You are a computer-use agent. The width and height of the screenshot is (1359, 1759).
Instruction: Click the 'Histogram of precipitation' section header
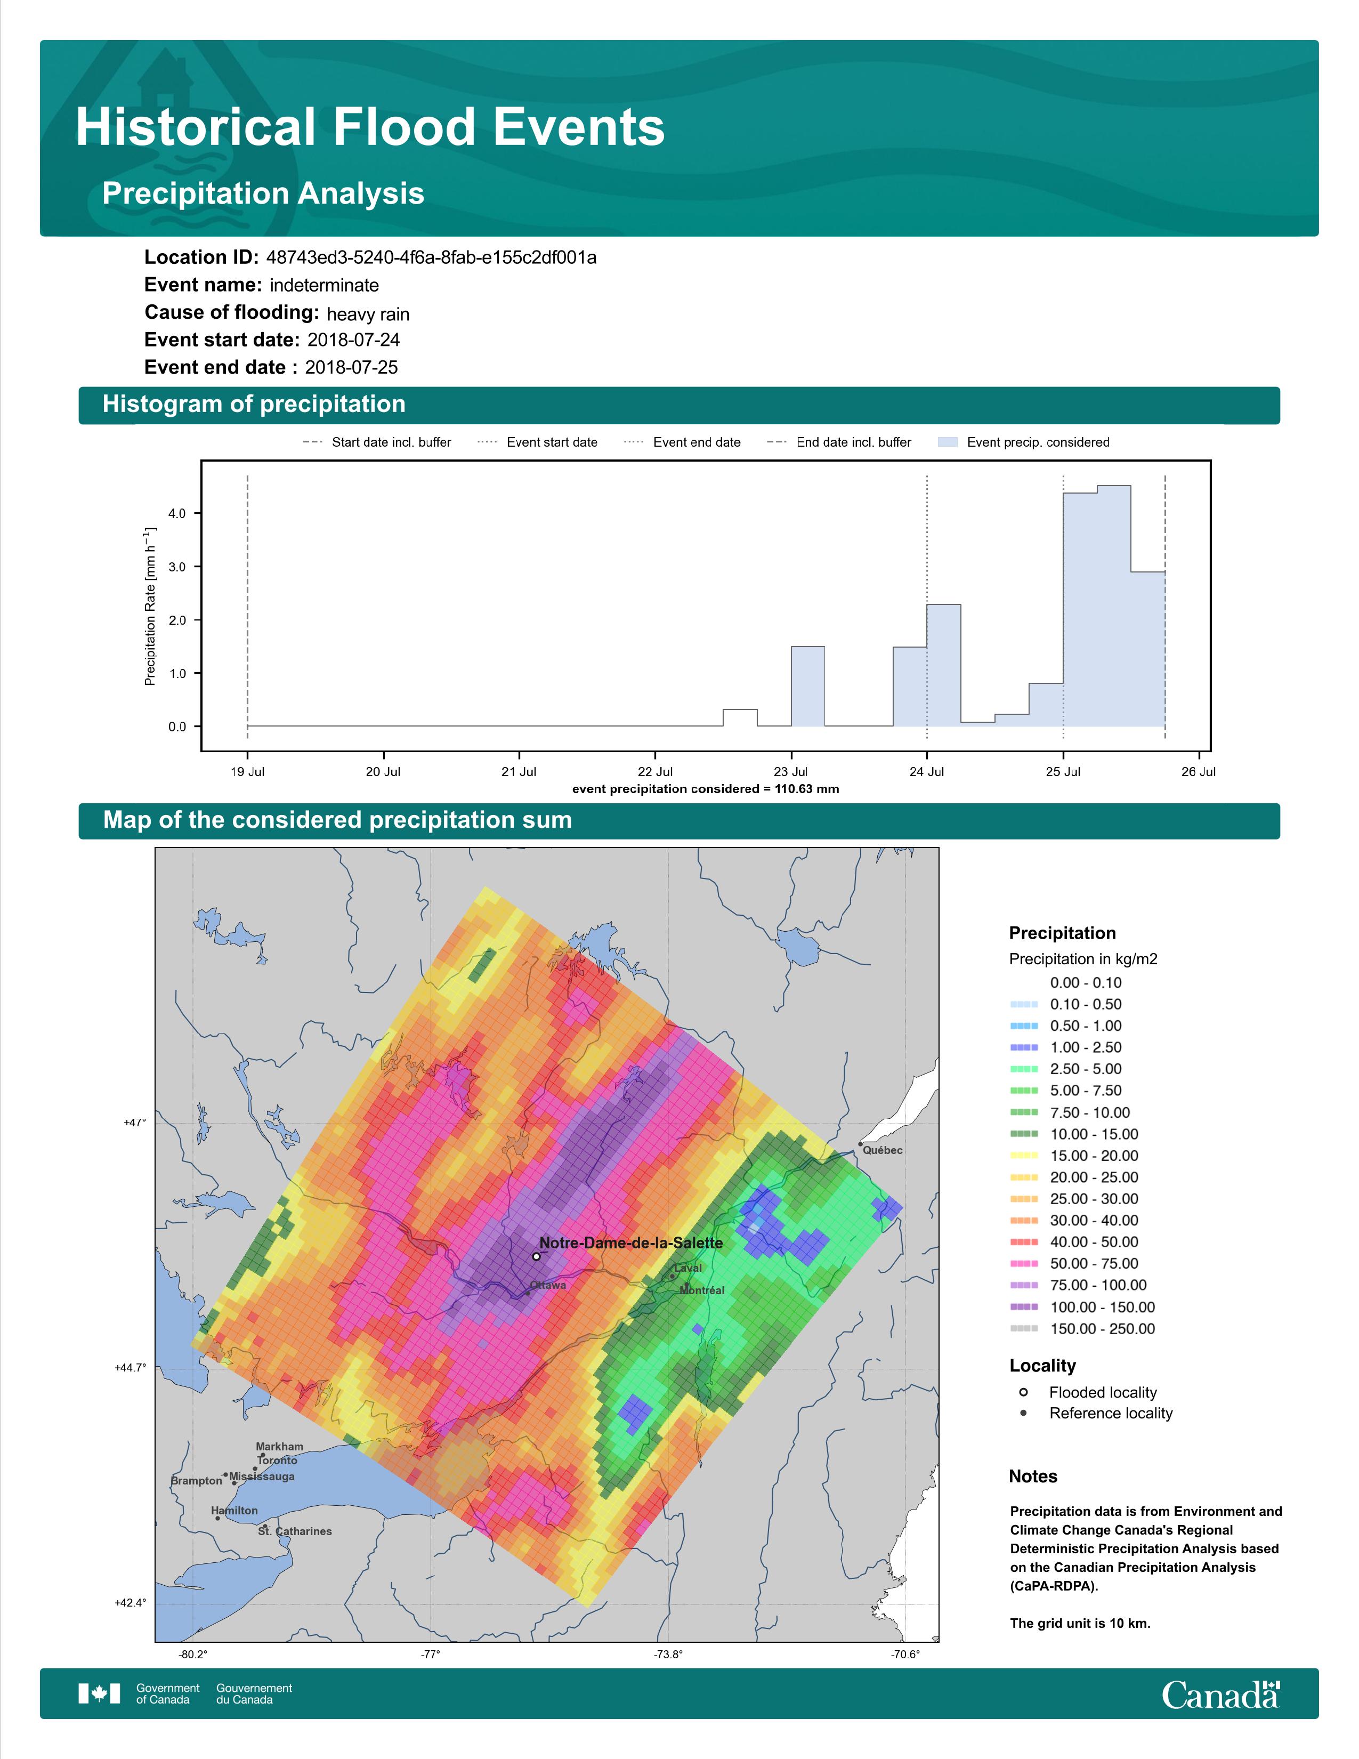point(254,405)
